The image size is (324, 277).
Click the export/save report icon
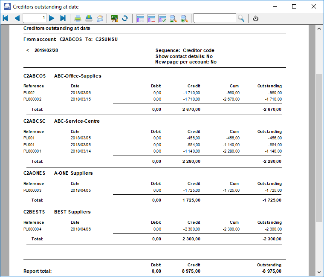[89, 18]
